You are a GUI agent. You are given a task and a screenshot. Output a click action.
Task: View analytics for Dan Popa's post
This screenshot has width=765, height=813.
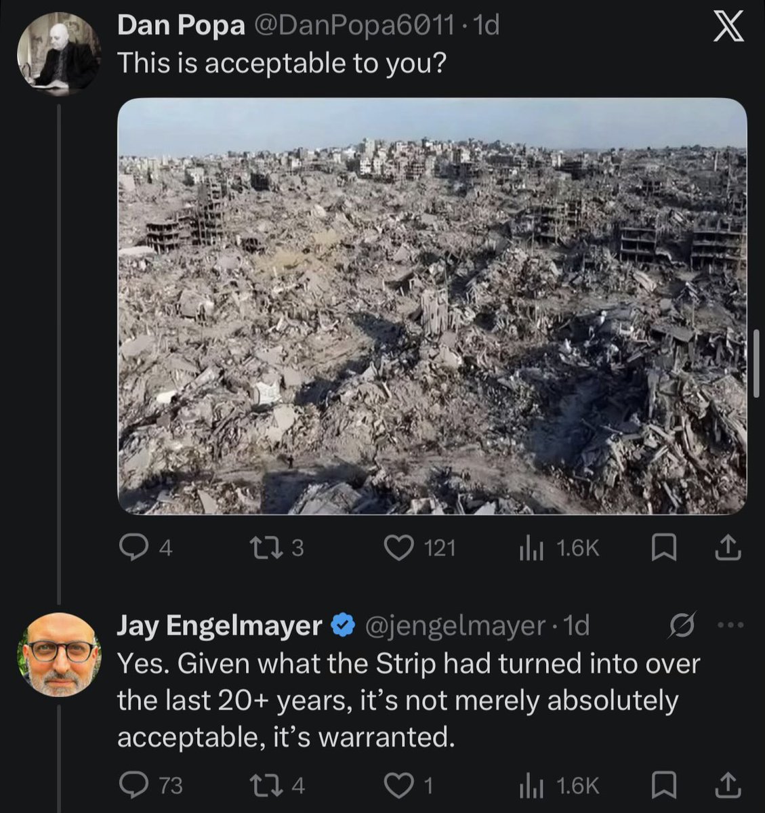tap(559, 548)
